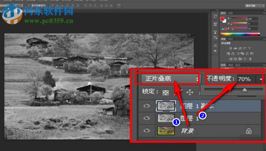
Task: Switch to the swatches tab beside 颜色
Action: (x=230, y=13)
